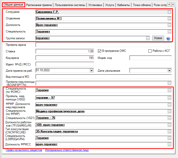Open Установки tab
This screenshot has height=158, width=178.
(x=95, y=5)
